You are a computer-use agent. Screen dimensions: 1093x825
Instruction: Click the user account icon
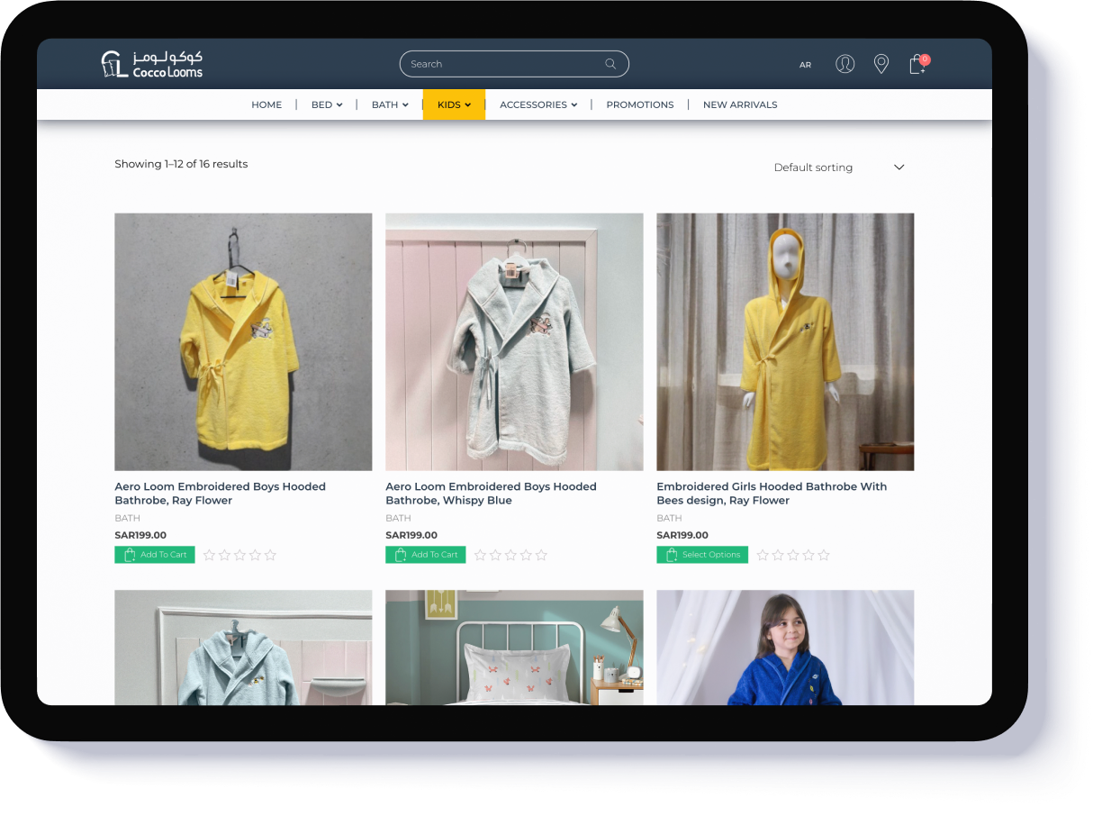845,64
